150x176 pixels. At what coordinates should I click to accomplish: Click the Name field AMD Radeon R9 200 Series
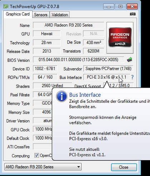coord(68,25)
